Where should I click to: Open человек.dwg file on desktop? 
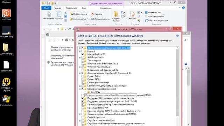click(x=6, y=32)
